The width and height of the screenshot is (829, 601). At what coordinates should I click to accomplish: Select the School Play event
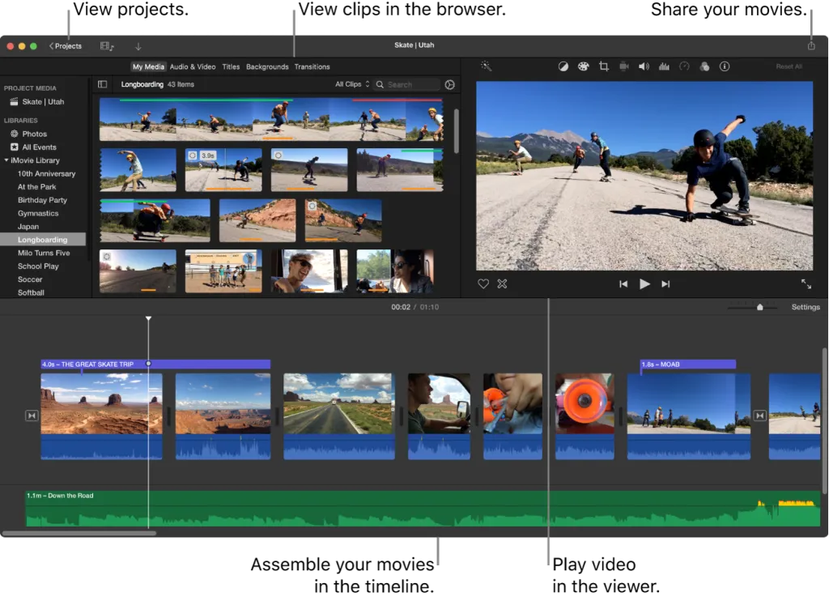38,266
